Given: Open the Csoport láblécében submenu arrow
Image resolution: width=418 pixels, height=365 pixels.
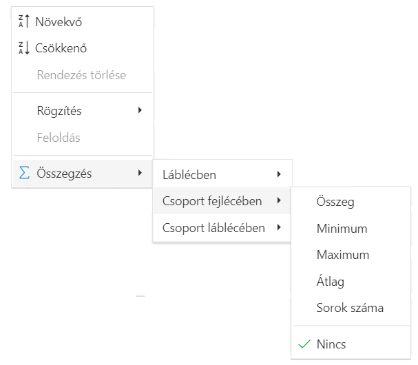Looking at the screenshot, I should tap(278, 227).
